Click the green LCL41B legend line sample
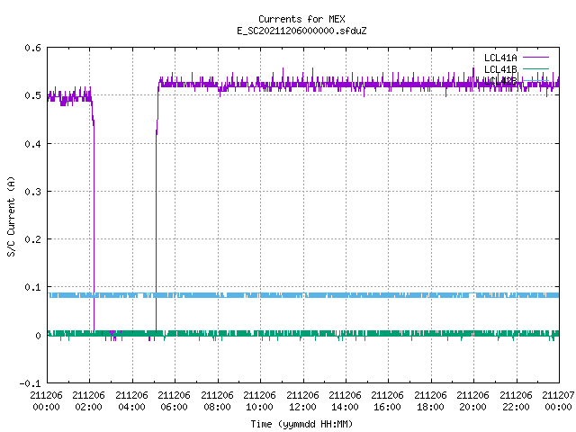Image resolution: width=576 pixels, height=432 pixels. coord(535,68)
